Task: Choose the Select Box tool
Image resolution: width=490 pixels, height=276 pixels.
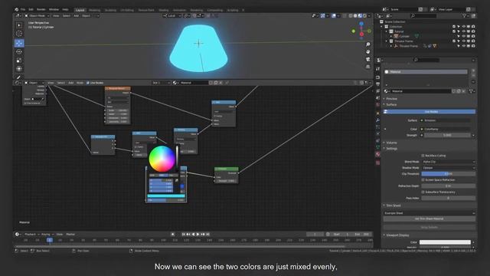Action: pos(19,25)
